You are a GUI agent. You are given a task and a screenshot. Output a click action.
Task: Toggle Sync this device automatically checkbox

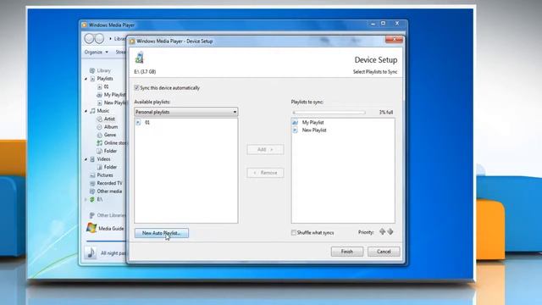136,88
